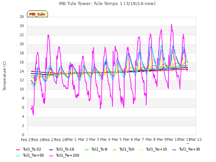Click the Mar 5 x-axis date label
This screenshot has height=162, width=216.
117,139
